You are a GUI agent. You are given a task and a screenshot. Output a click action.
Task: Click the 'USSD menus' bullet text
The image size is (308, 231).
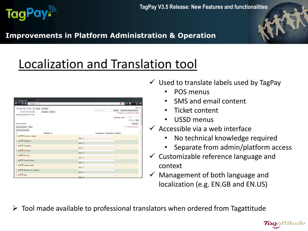pyautogui.click(x=194, y=119)
